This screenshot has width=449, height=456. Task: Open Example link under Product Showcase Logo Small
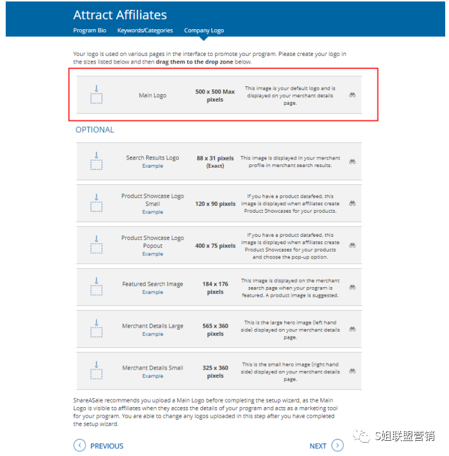tap(153, 212)
